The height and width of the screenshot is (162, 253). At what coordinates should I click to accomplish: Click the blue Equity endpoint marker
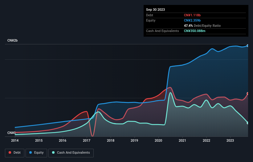[x=248, y=46]
